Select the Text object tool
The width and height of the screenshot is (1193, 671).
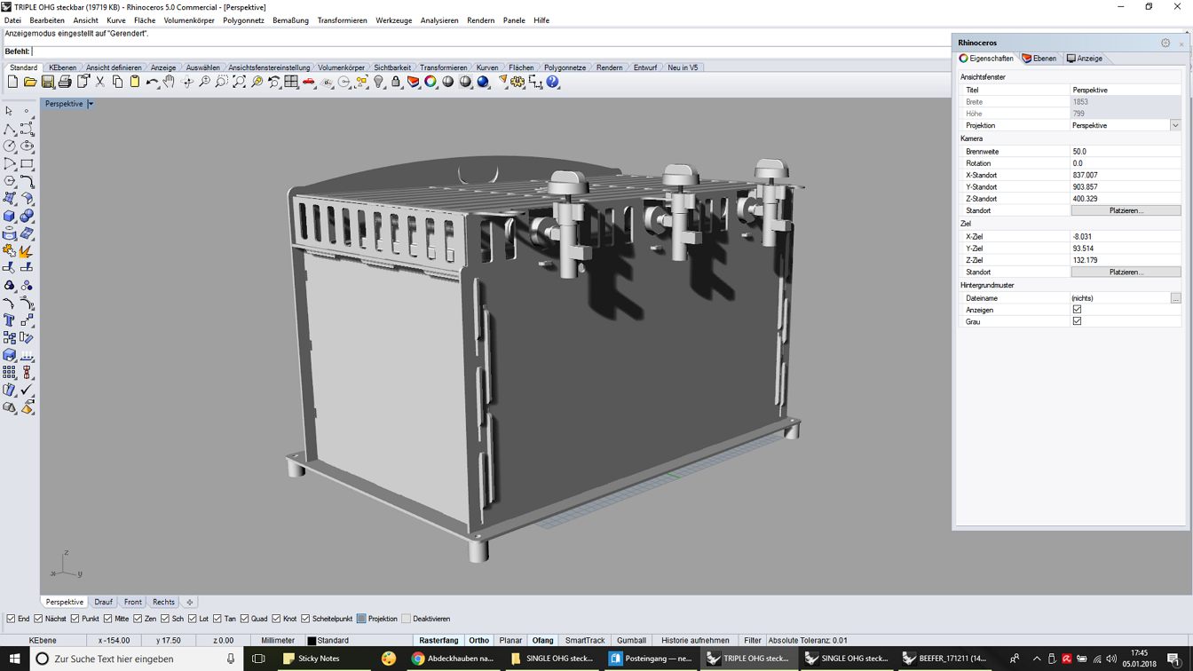click(x=9, y=320)
